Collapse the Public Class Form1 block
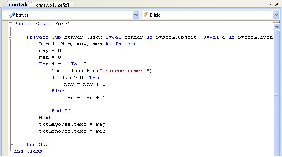The width and height of the screenshot is (282, 157). point(10,24)
